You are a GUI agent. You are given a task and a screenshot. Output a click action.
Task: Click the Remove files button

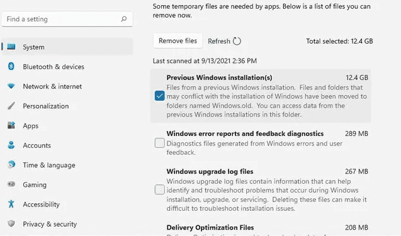(x=178, y=41)
